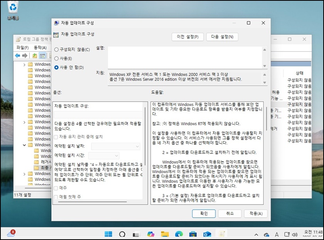324x240 pixels.
Task: Select 구성되지 않음(C) radio button
Action: tap(72, 50)
